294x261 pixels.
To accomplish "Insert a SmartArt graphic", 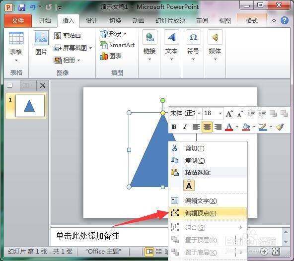I will tap(117, 45).
